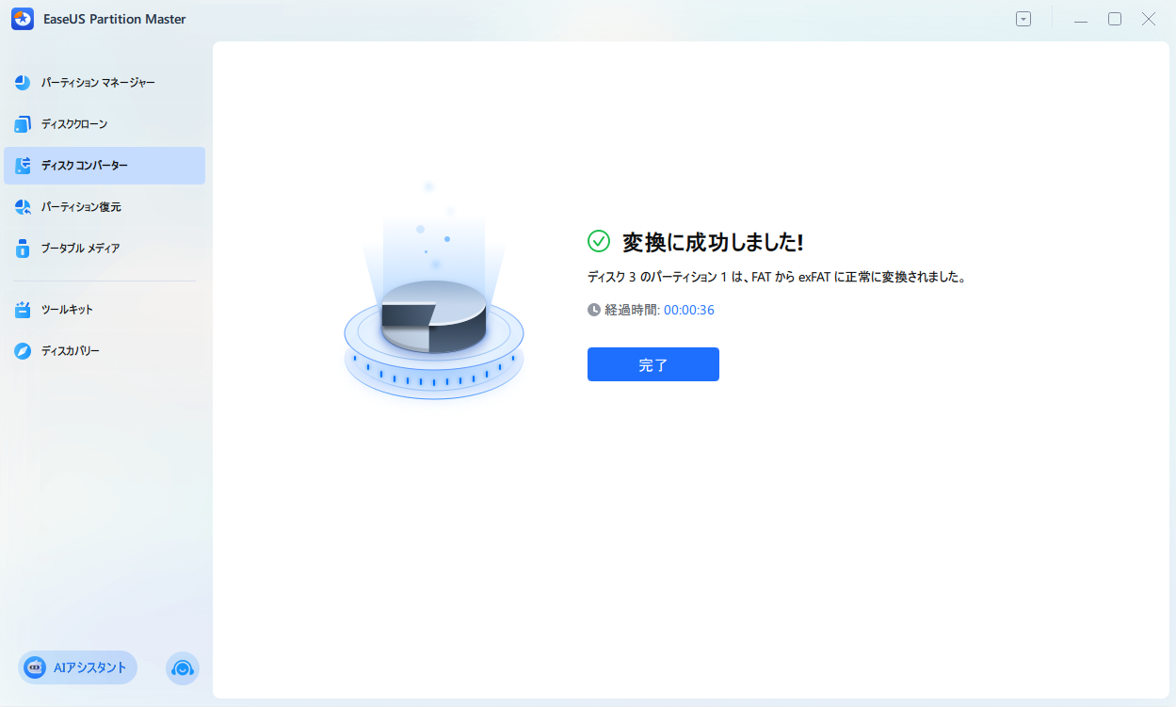Click the EaseUS Partition Master logo icon

pyautogui.click(x=22, y=18)
